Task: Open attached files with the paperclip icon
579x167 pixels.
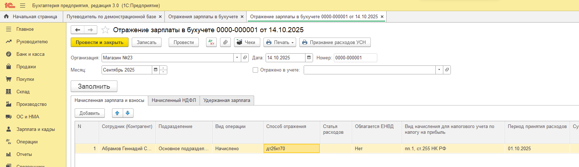Action: [225, 42]
